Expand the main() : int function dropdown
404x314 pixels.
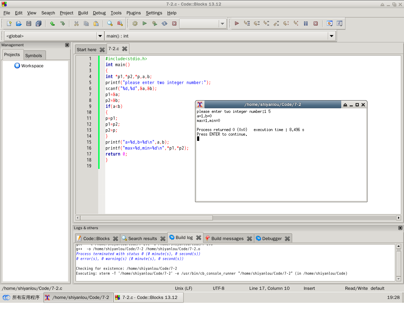click(332, 36)
